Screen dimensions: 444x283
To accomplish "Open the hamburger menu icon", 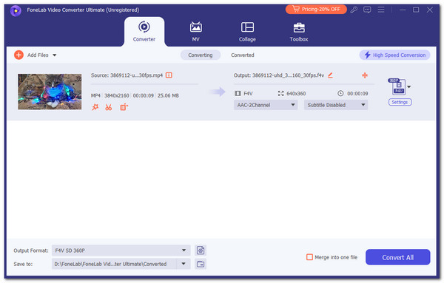I will (x=381, y=10).
